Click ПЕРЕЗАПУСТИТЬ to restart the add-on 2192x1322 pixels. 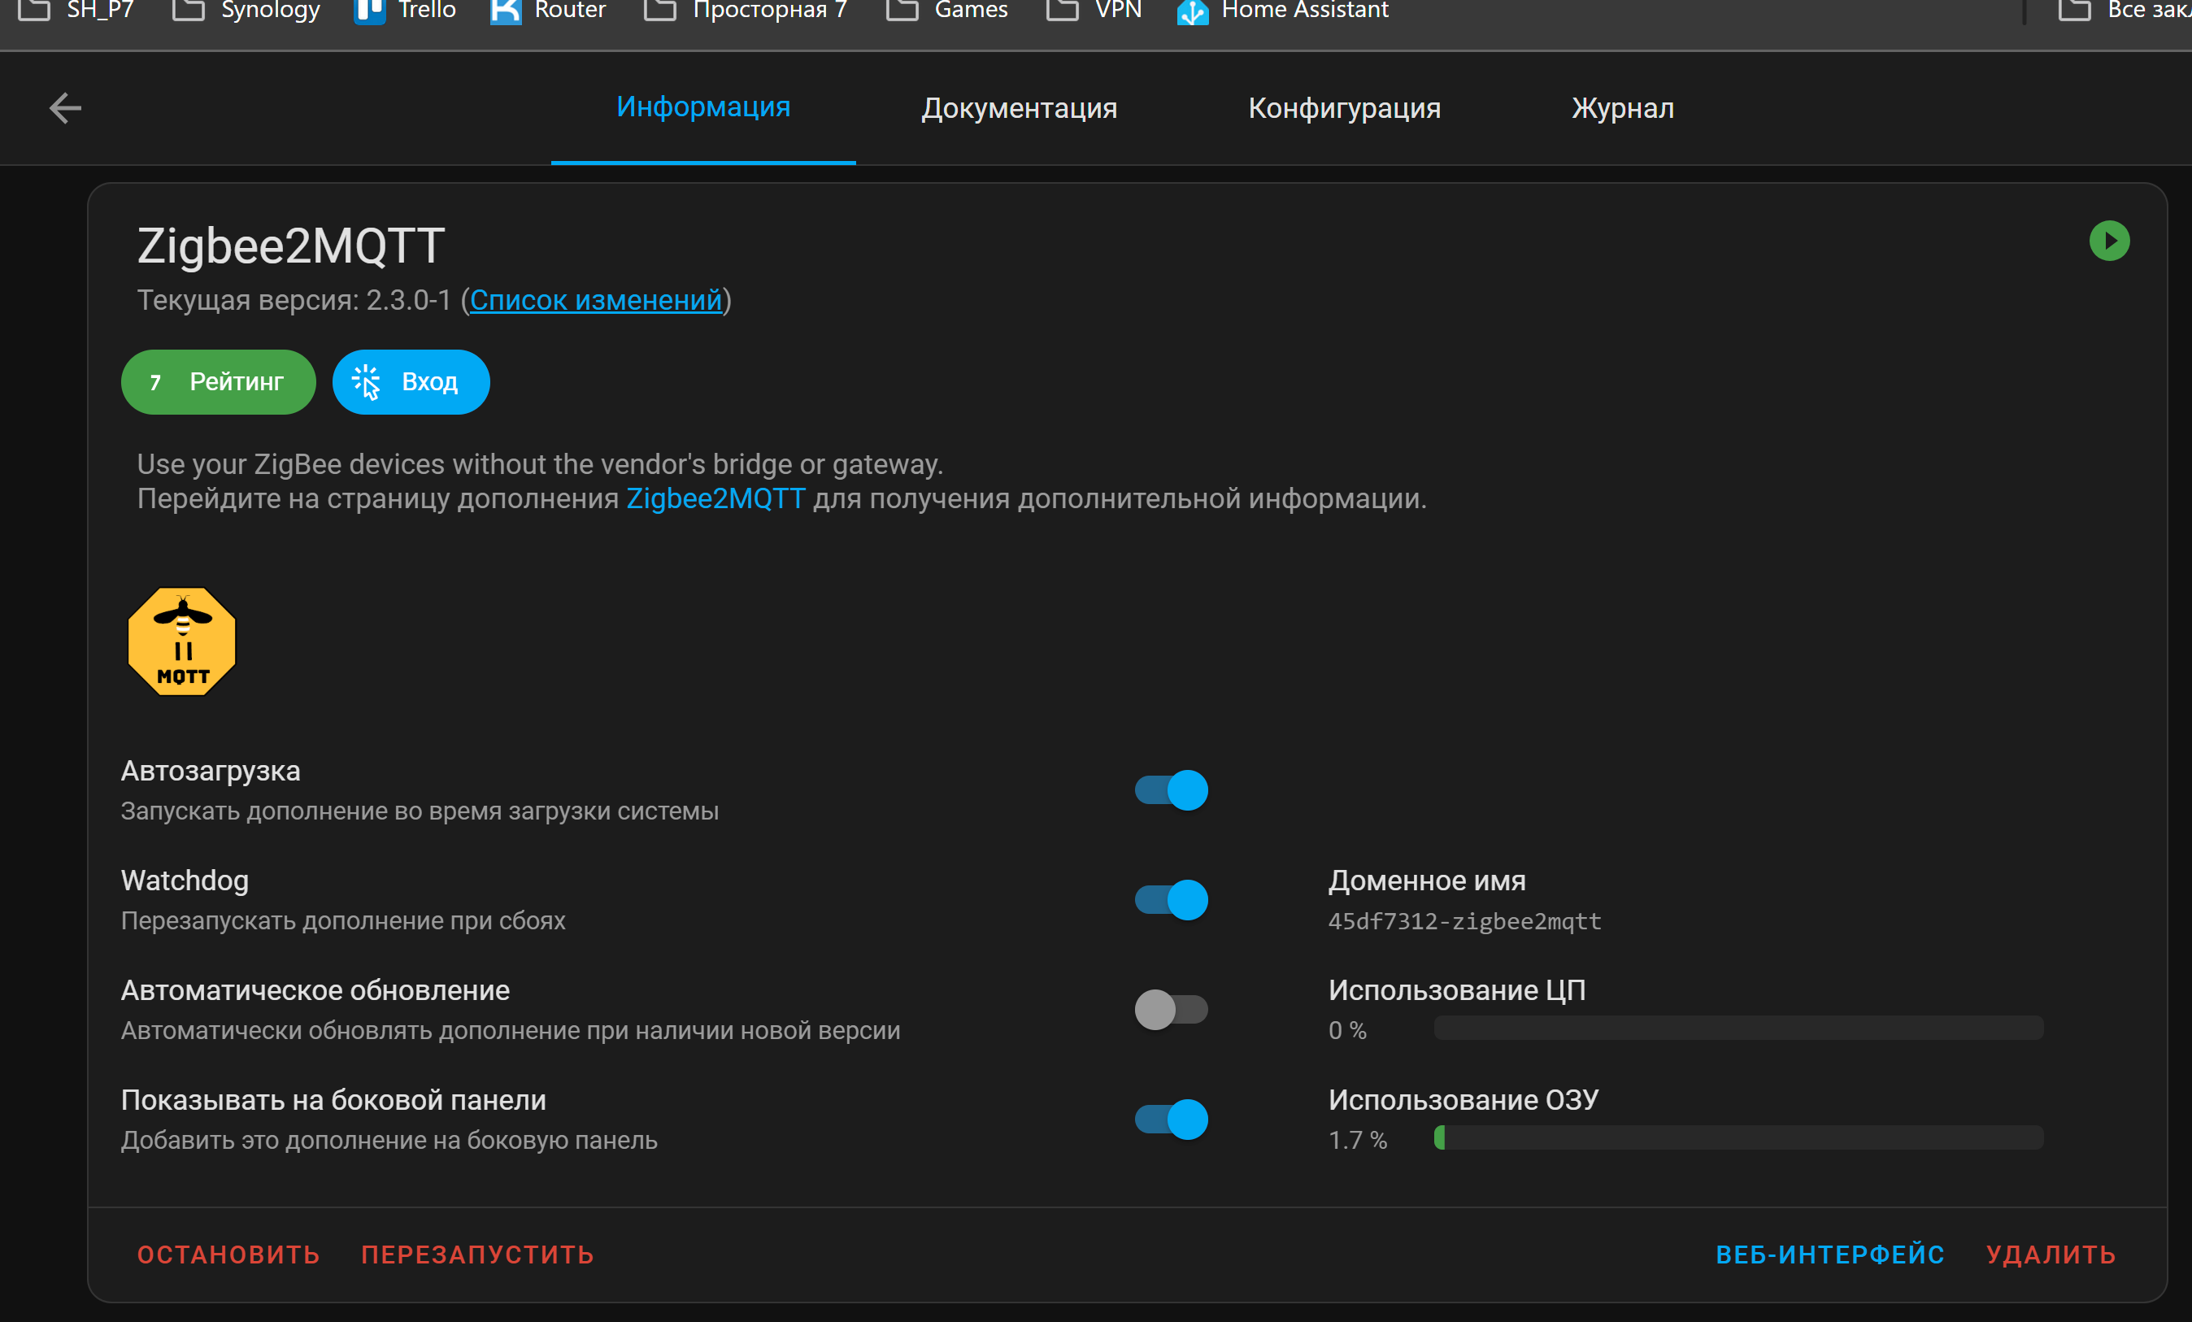tap(478, 1255)
